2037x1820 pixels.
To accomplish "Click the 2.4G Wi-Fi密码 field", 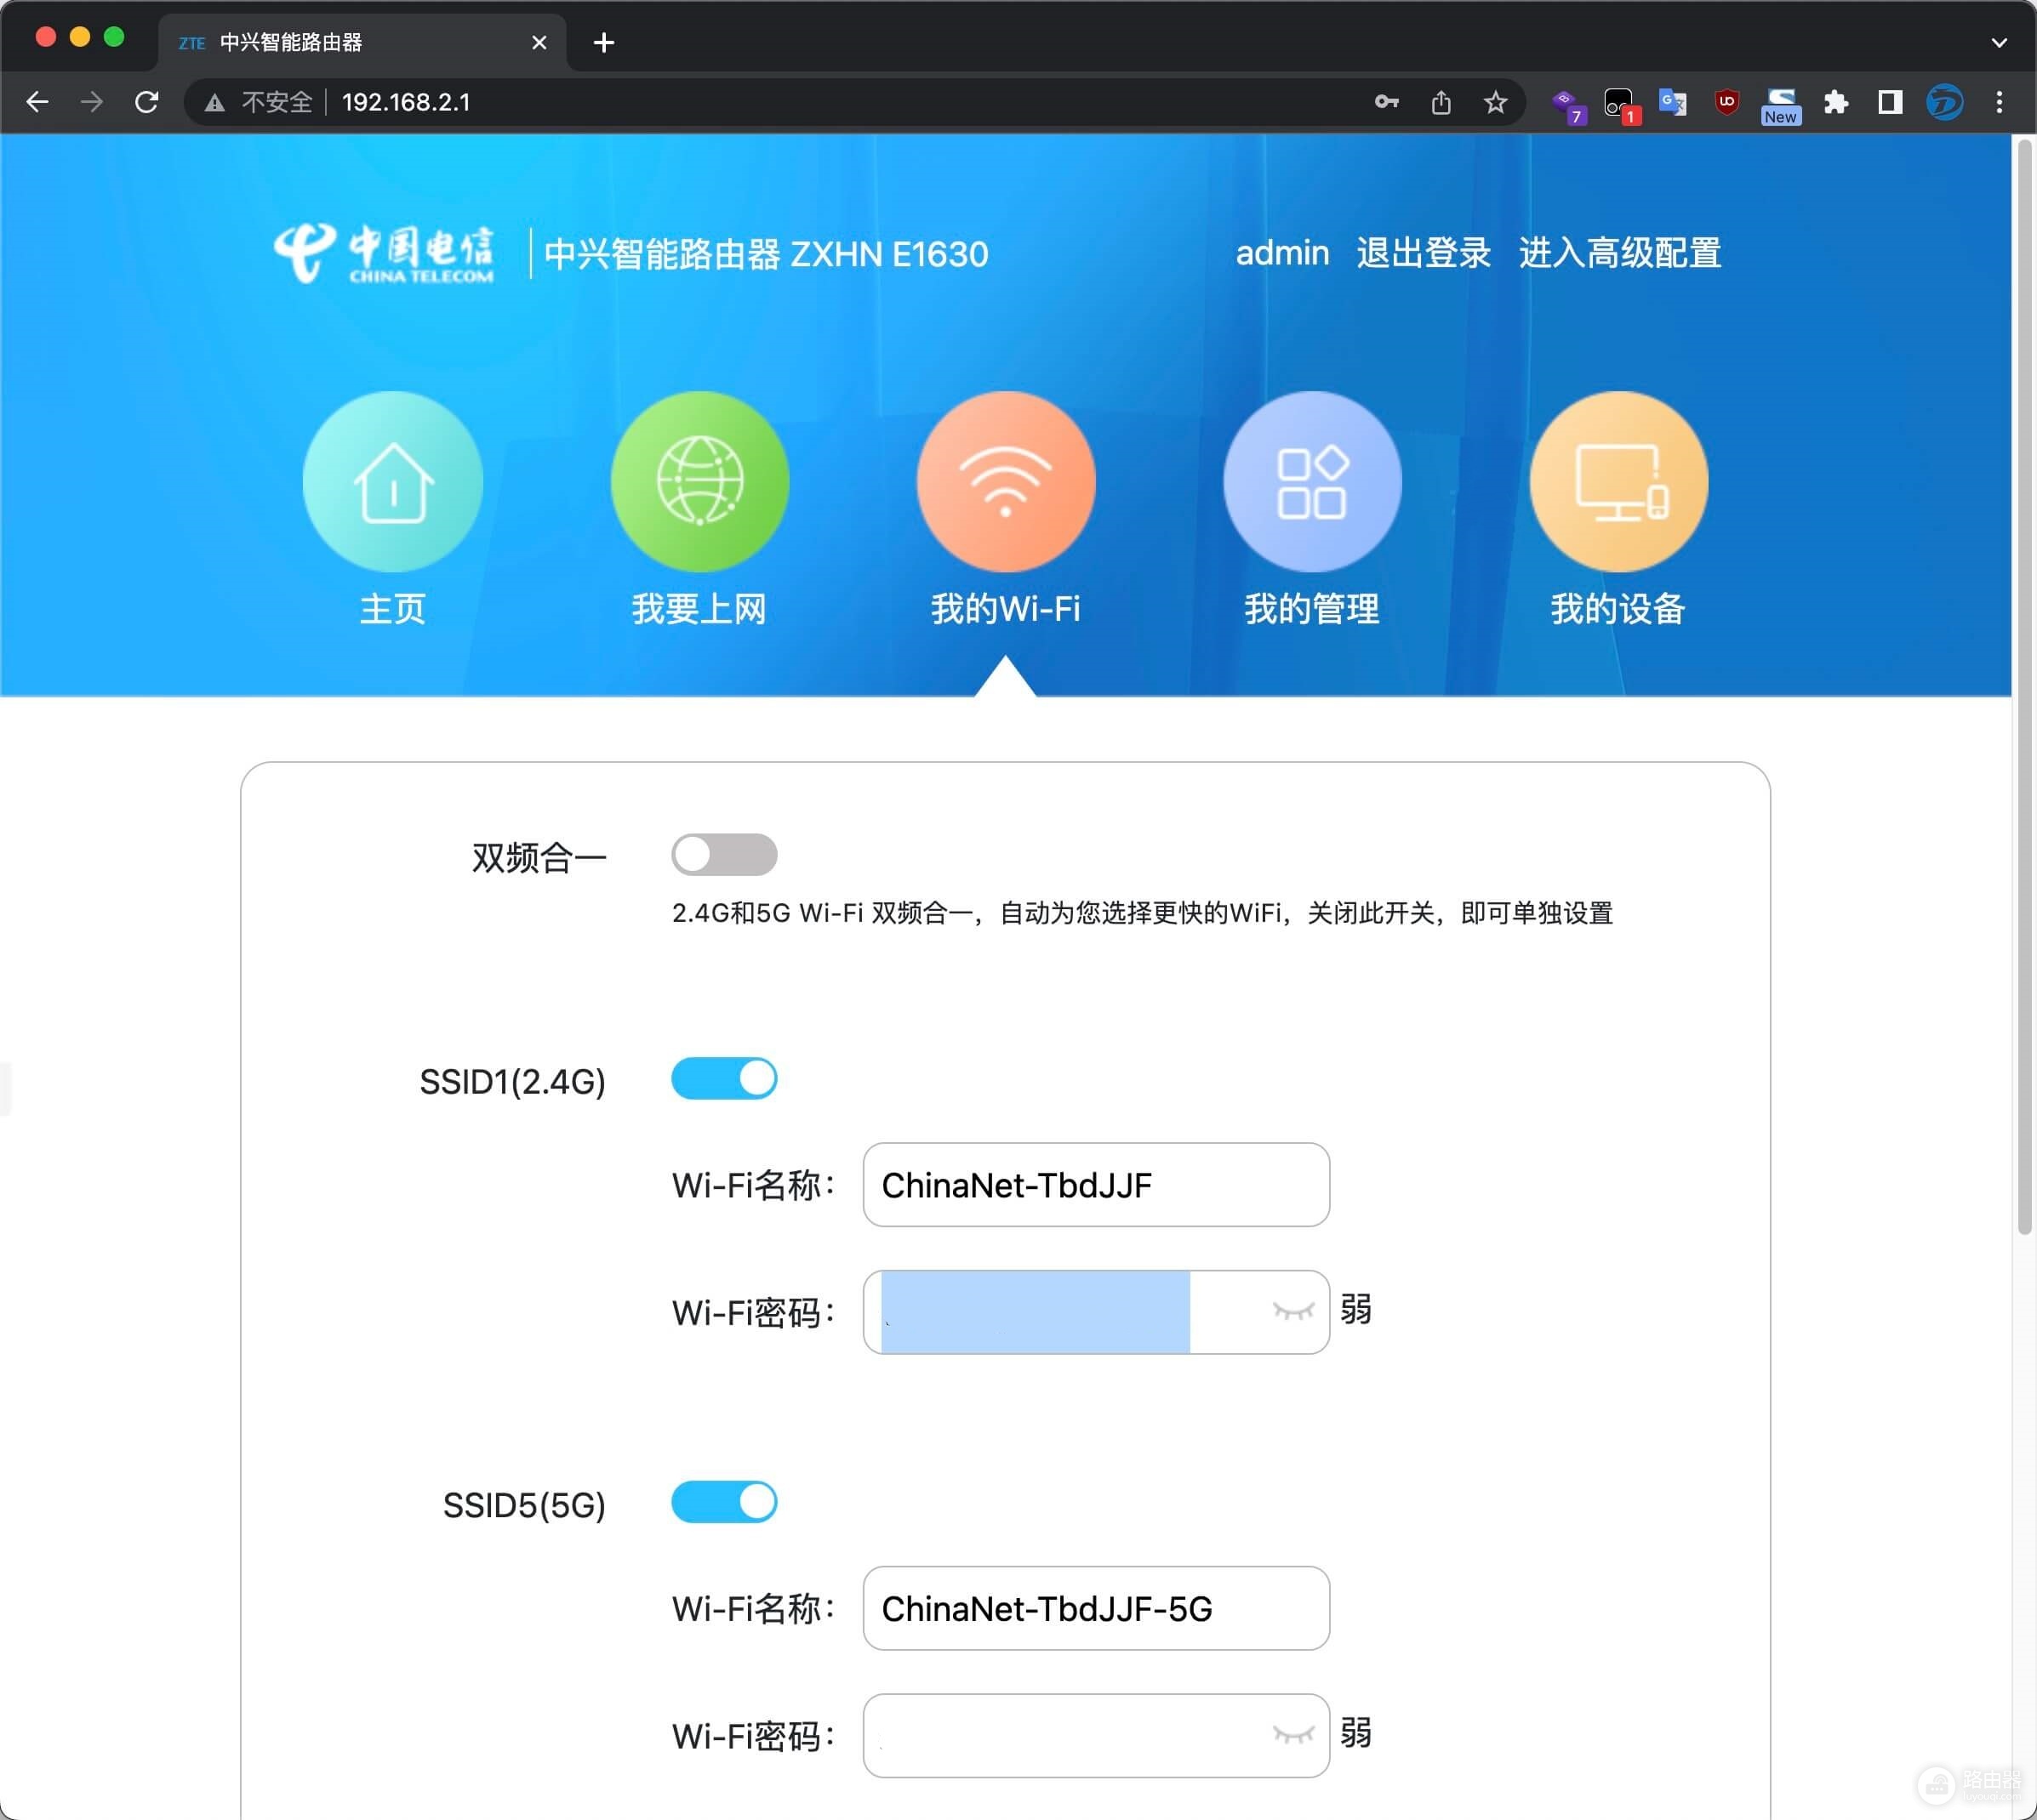I will pyautogui.click(x=1096, y=1311).
